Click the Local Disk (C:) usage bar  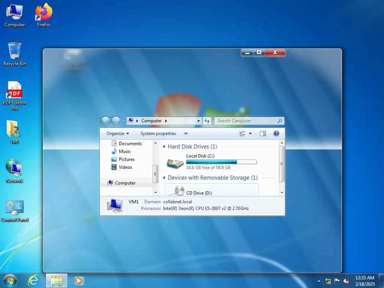(x=221, y=162)
